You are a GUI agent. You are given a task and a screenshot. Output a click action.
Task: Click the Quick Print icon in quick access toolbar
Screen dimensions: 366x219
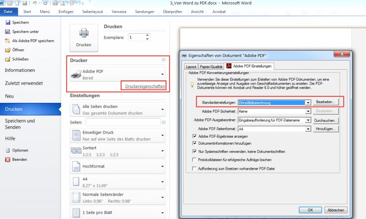coord(55,3)
